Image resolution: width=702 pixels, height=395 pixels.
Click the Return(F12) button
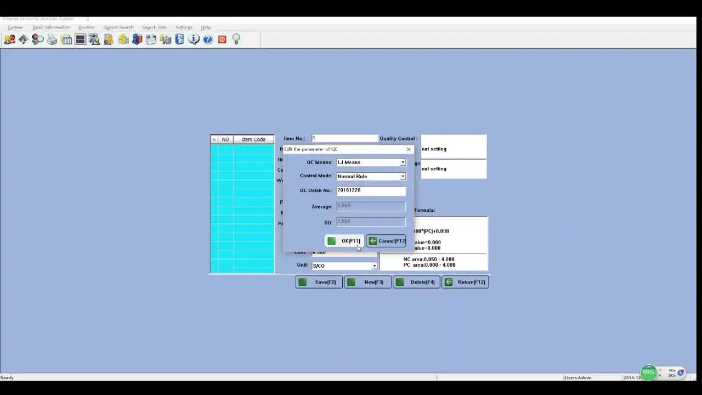coord(465,282)
